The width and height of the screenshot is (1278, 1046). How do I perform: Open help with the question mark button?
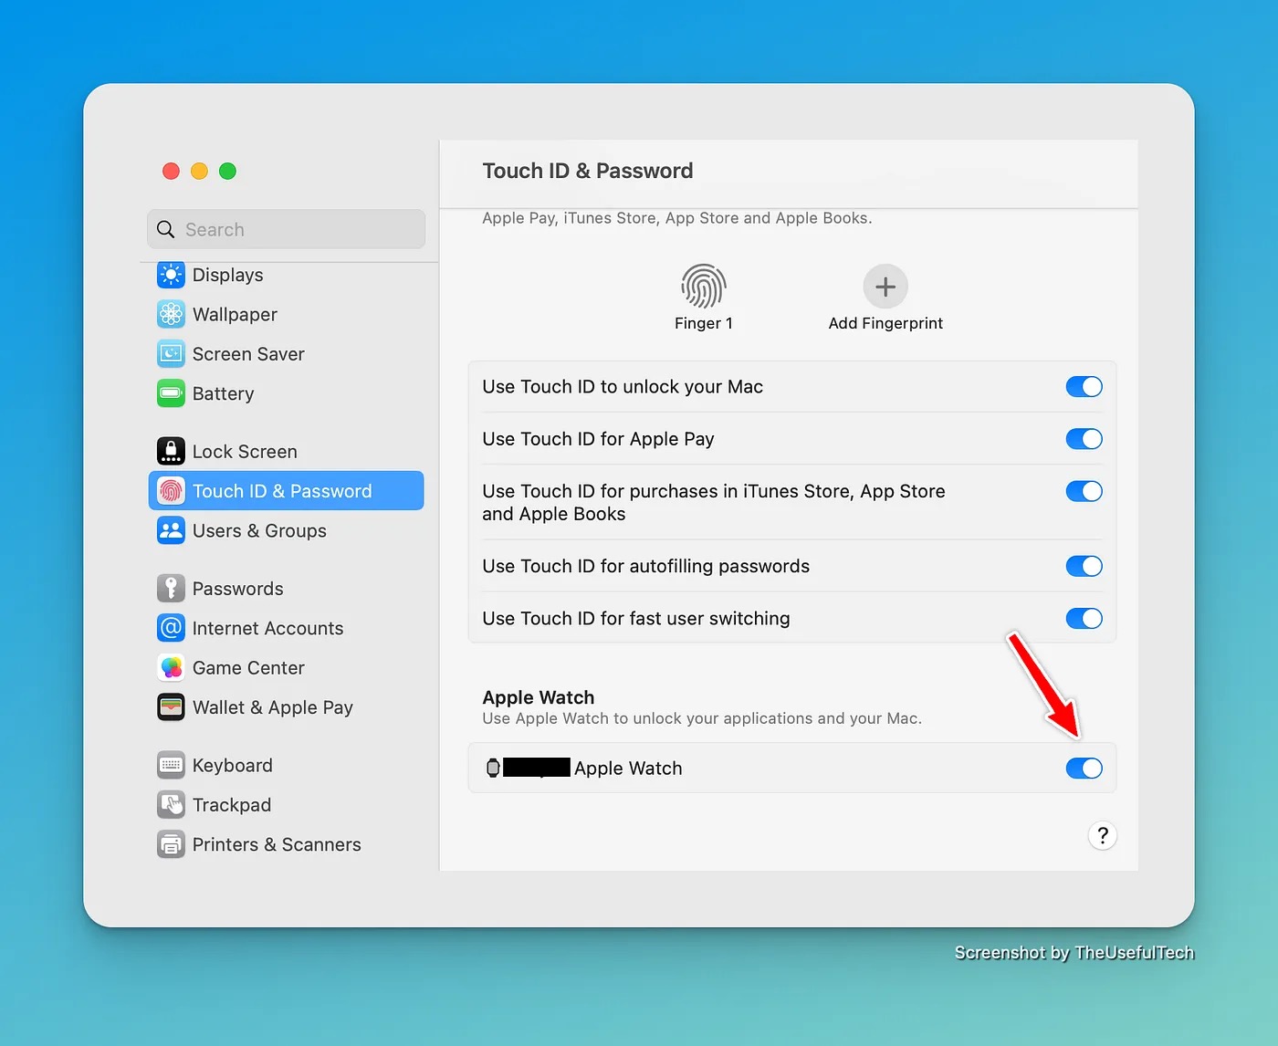[x=1103, y=835]
